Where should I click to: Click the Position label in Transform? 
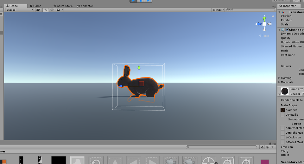(286, 16)
